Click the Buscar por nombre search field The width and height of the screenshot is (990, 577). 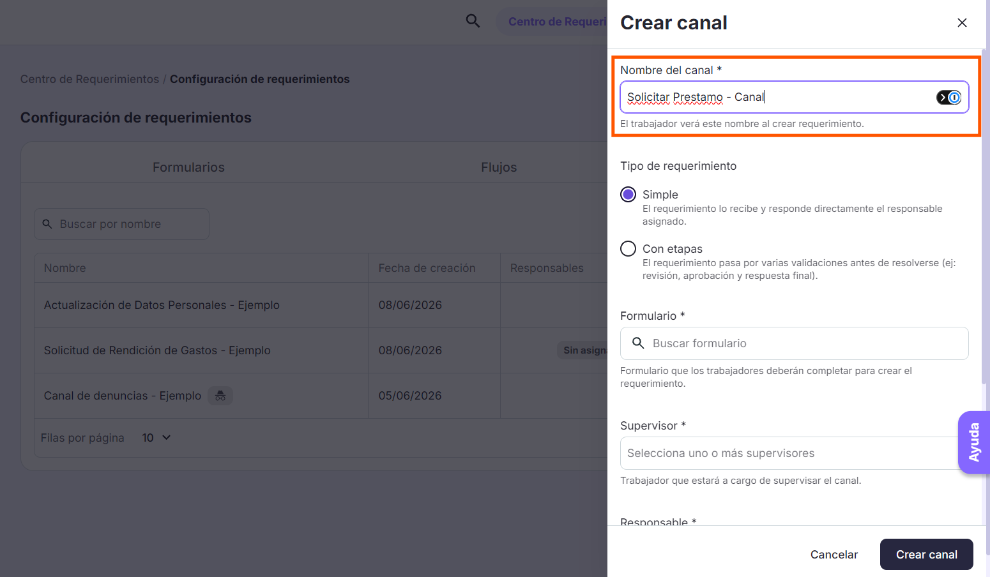[x=121, y=224]
